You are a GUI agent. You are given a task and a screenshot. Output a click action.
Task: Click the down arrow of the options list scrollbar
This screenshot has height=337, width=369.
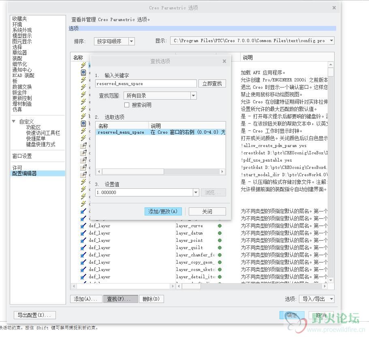coord(331,280)
